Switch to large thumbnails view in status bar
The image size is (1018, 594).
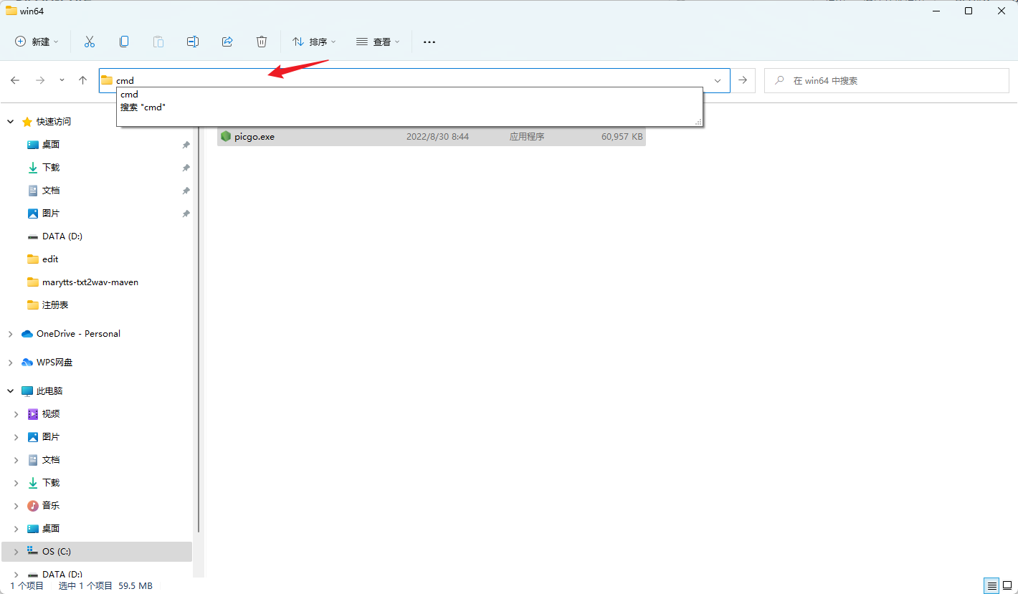coord(1007,585)
